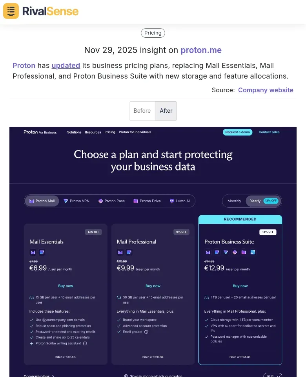Open the Company website source link
The image size is (306, 377).
266,90
